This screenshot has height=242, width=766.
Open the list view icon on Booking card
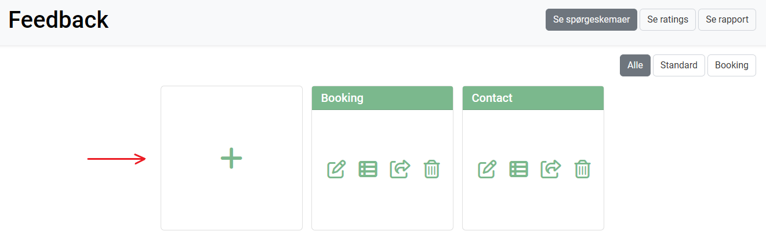coord(368,169)
